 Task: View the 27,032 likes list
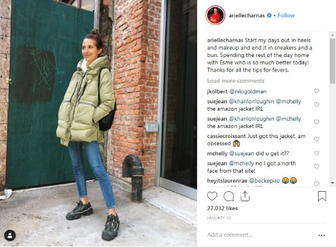coord(222,208)
